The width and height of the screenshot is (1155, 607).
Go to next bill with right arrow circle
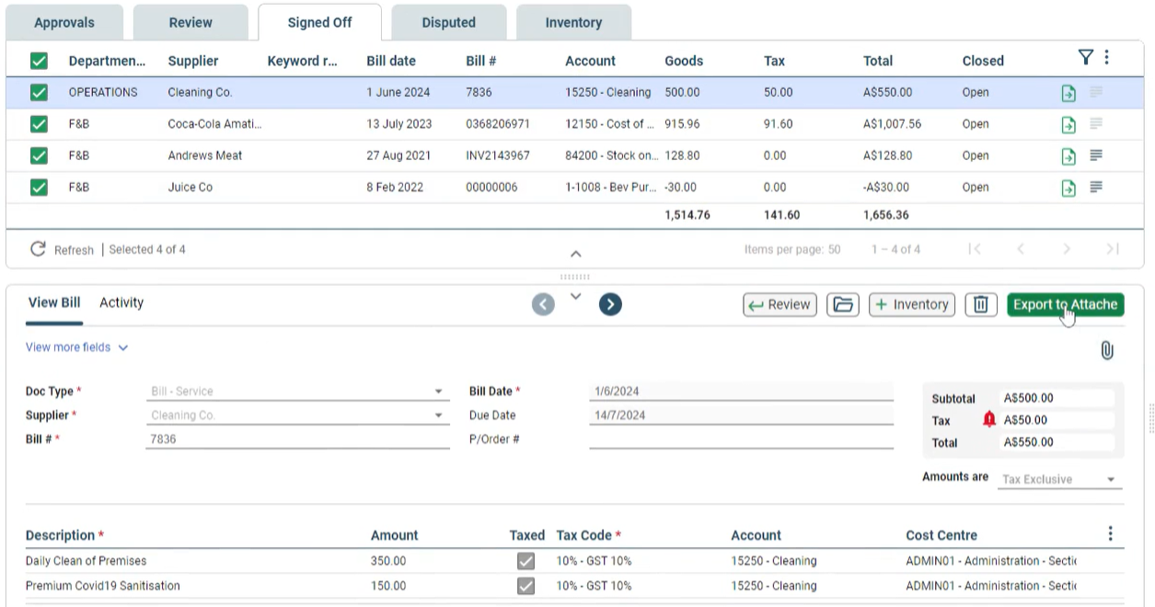(610, 304)
